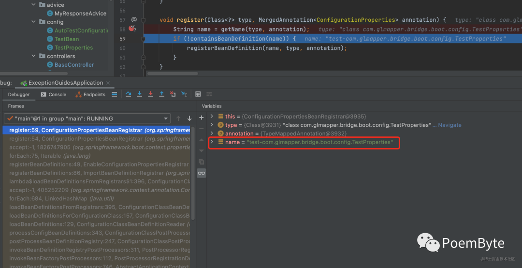Close the ExceptionGuidesApplication debug tab
Image resolution: width=522 pixels, height=268 pixels.
pos(108,83)
